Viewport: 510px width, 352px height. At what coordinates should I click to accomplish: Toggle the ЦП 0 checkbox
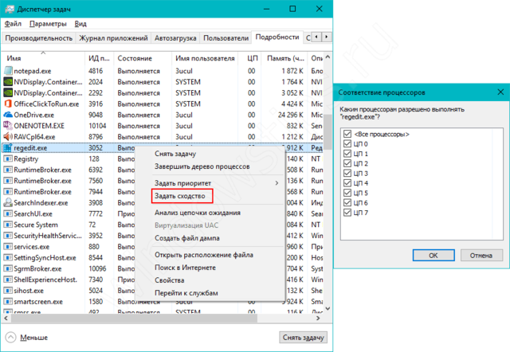pos(346,144)
